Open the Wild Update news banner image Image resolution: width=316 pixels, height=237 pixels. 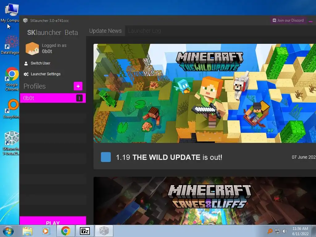click(205, 93)
